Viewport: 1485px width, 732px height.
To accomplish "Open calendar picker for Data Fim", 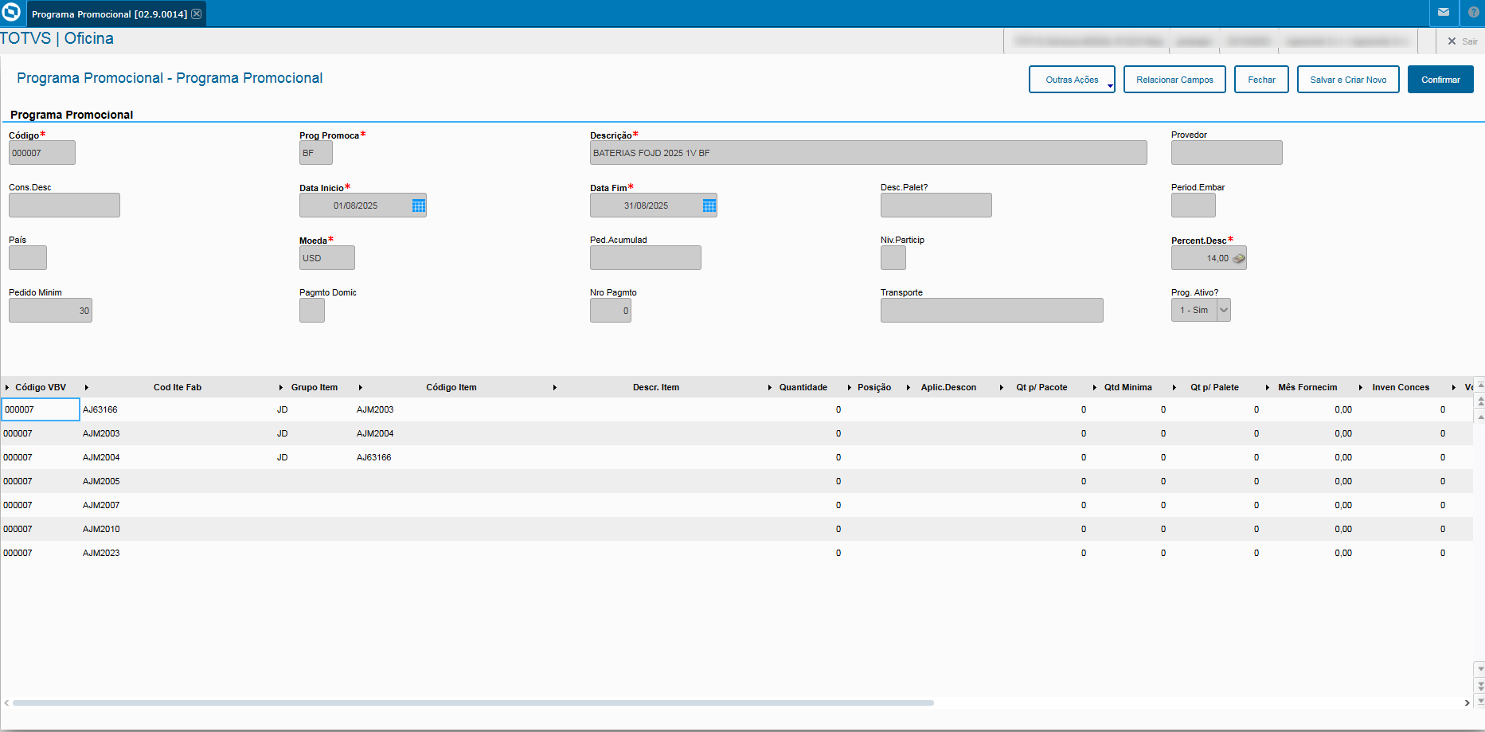I will (x=709, y=206).
